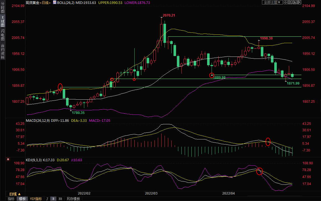Click the red circle on MACD crossover
Screen dimensions: 321x201
pos(268,142)
